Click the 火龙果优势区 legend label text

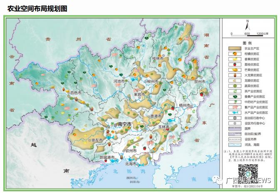pos(253,75)
